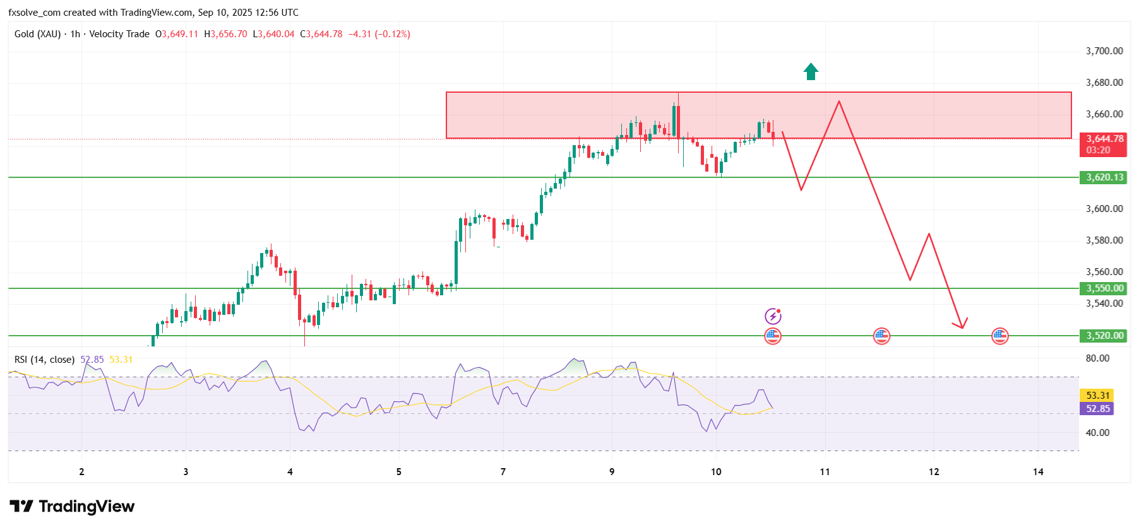The image size is (1139, 530).
Task: Click the green up arrow above resistance zone
Action: [x=811, y=72]
